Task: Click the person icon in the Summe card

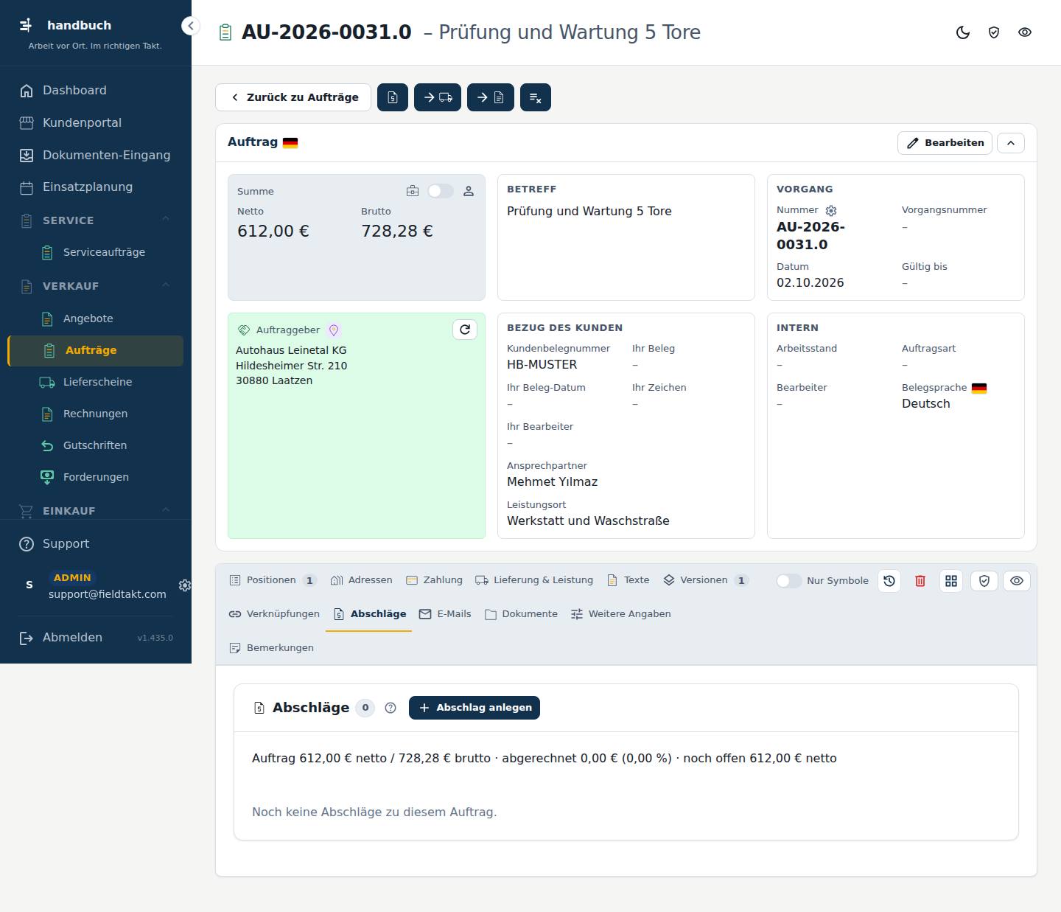Action: 469,191
